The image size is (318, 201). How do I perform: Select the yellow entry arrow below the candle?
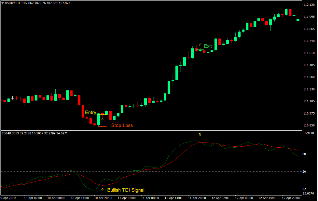[103, 120]
